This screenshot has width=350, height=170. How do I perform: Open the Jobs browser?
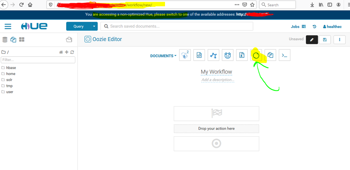298,27
